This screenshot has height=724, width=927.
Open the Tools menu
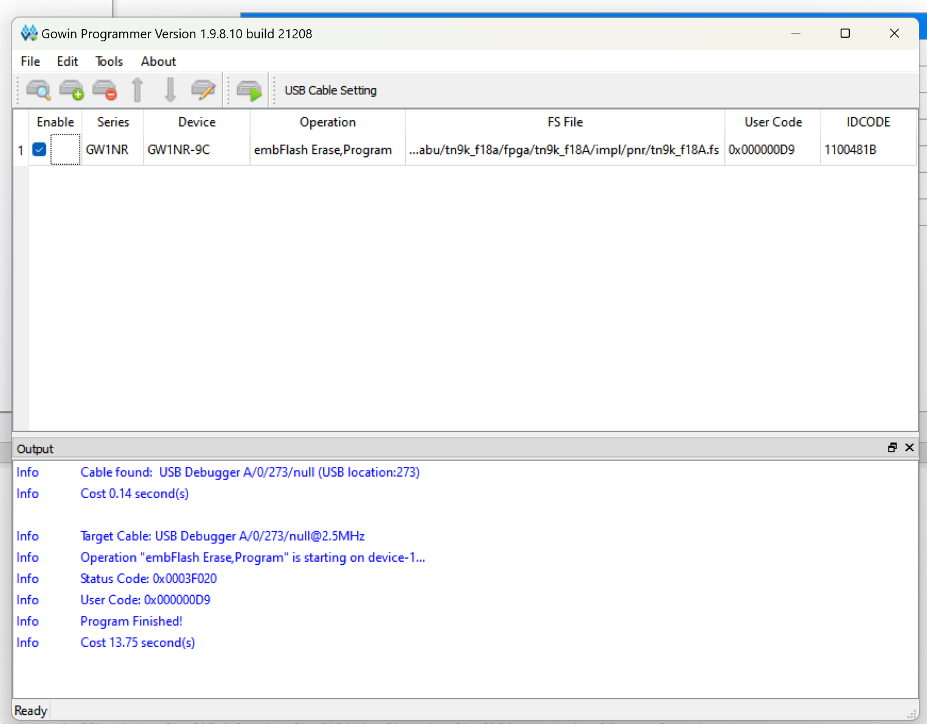click(109, 61)
